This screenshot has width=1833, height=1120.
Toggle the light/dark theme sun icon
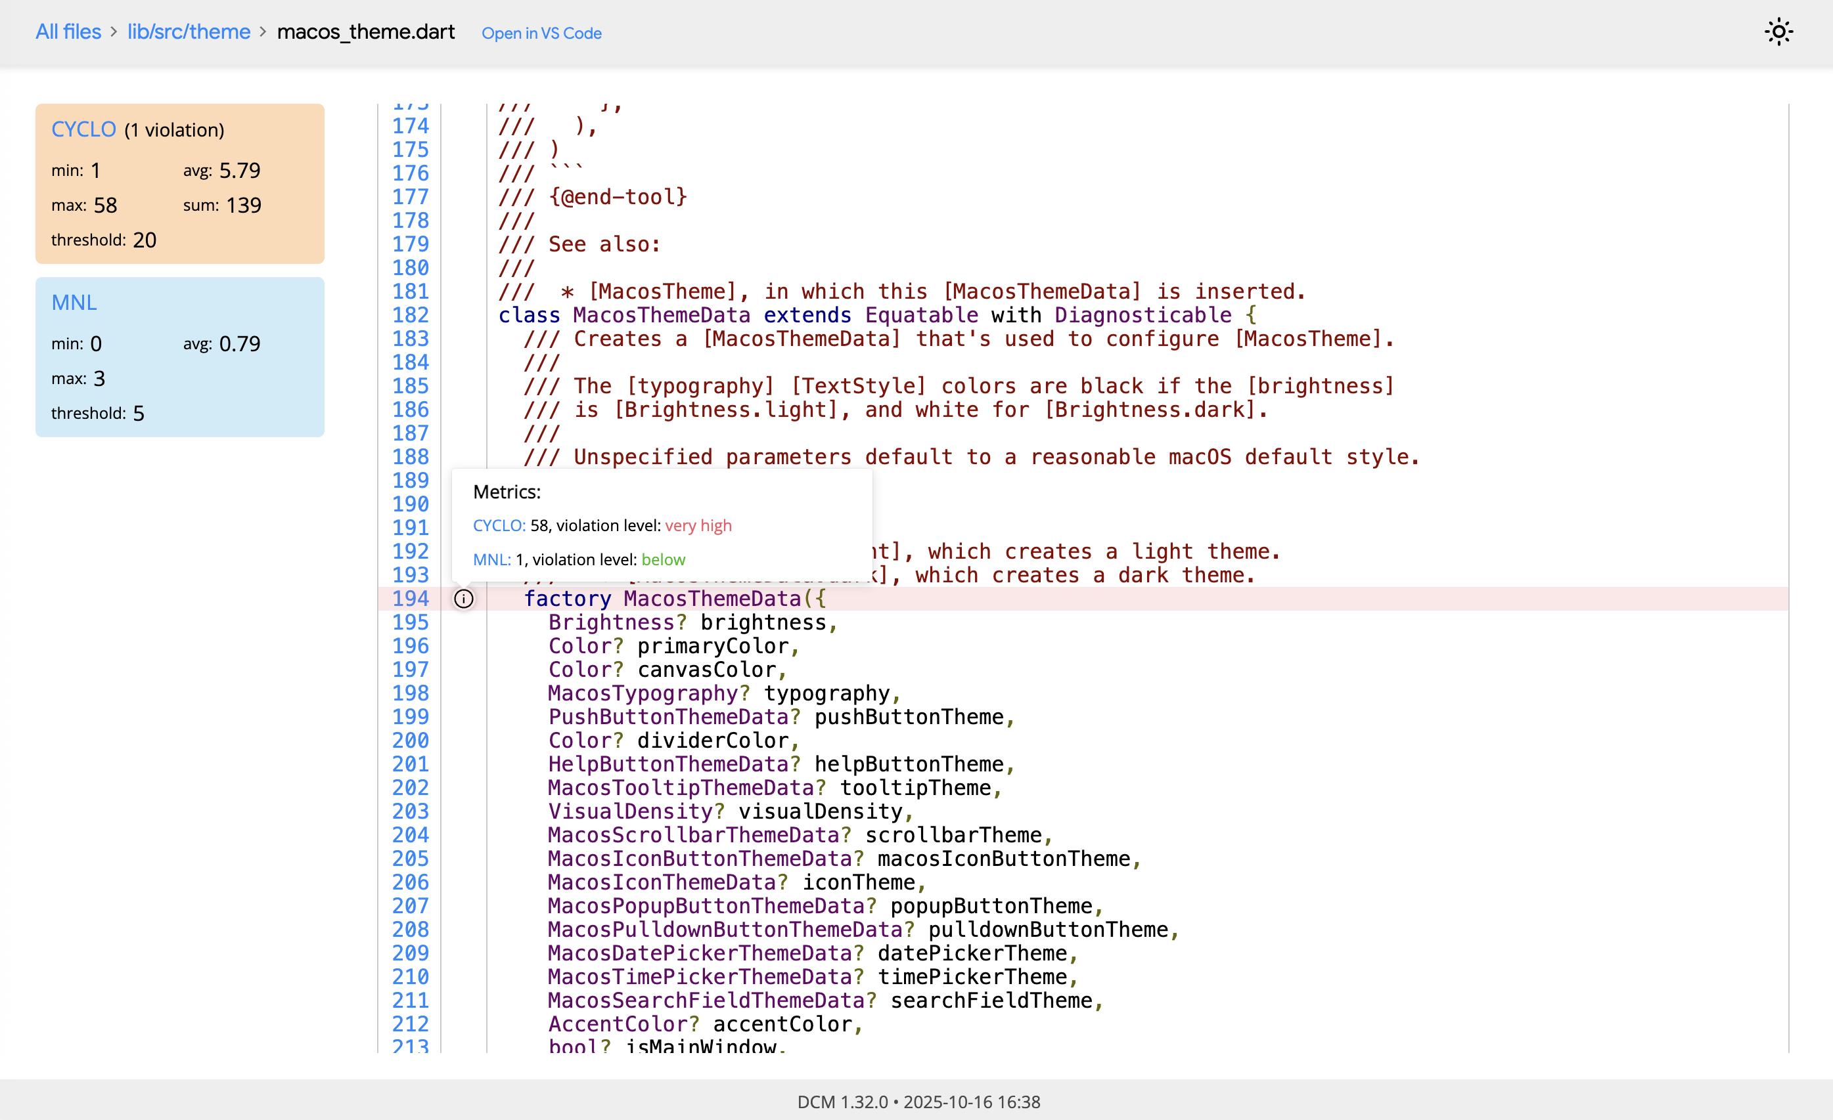point(1778,32)
